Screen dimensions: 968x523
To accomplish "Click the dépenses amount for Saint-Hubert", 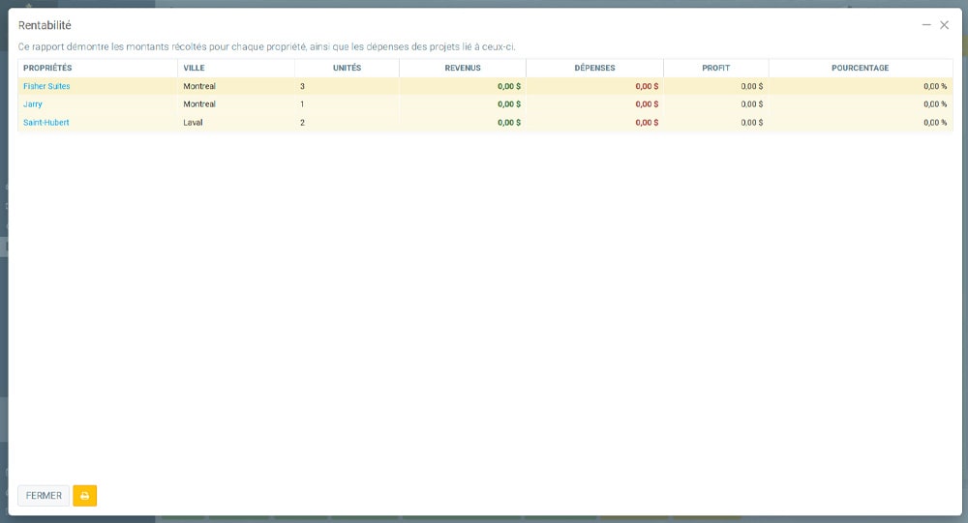I will pos(647,123).
